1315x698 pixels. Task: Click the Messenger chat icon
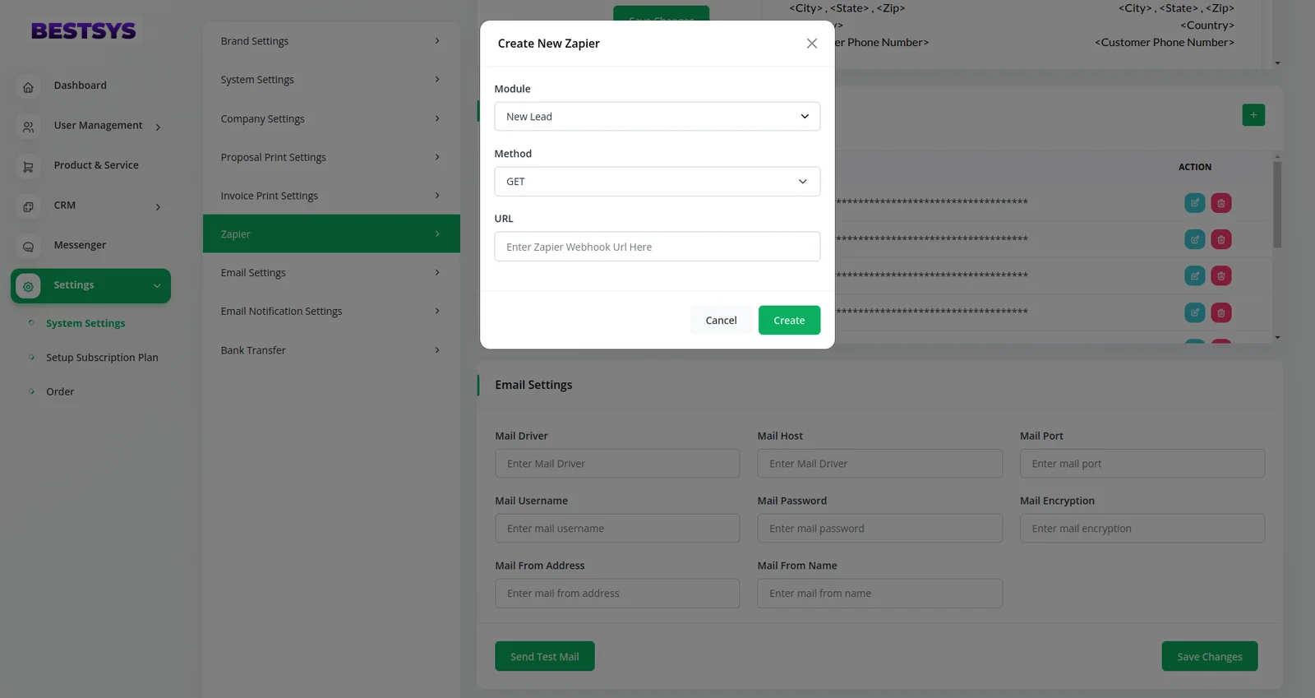tap(28, 246)
